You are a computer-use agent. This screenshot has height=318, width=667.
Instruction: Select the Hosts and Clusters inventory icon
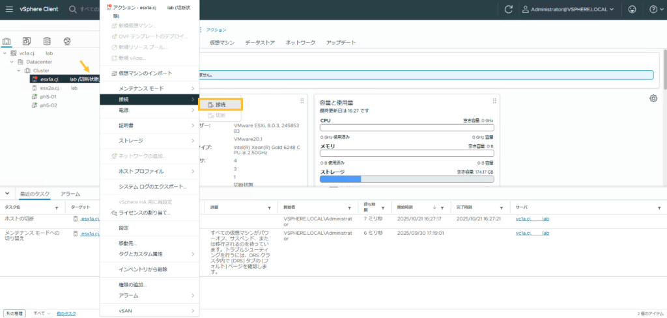[7, 42]
